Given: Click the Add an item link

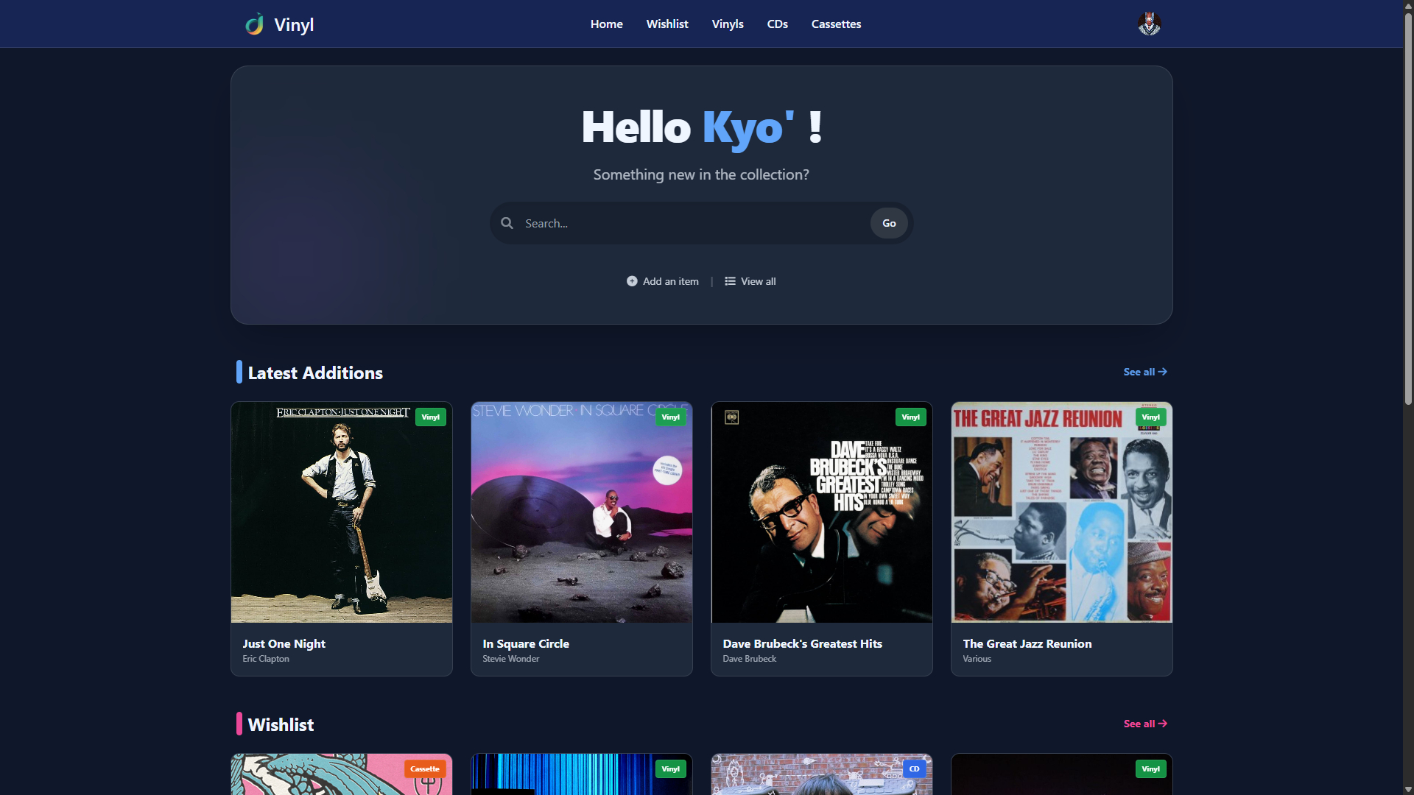Looking at the screenshot, I should coord(663,281).
